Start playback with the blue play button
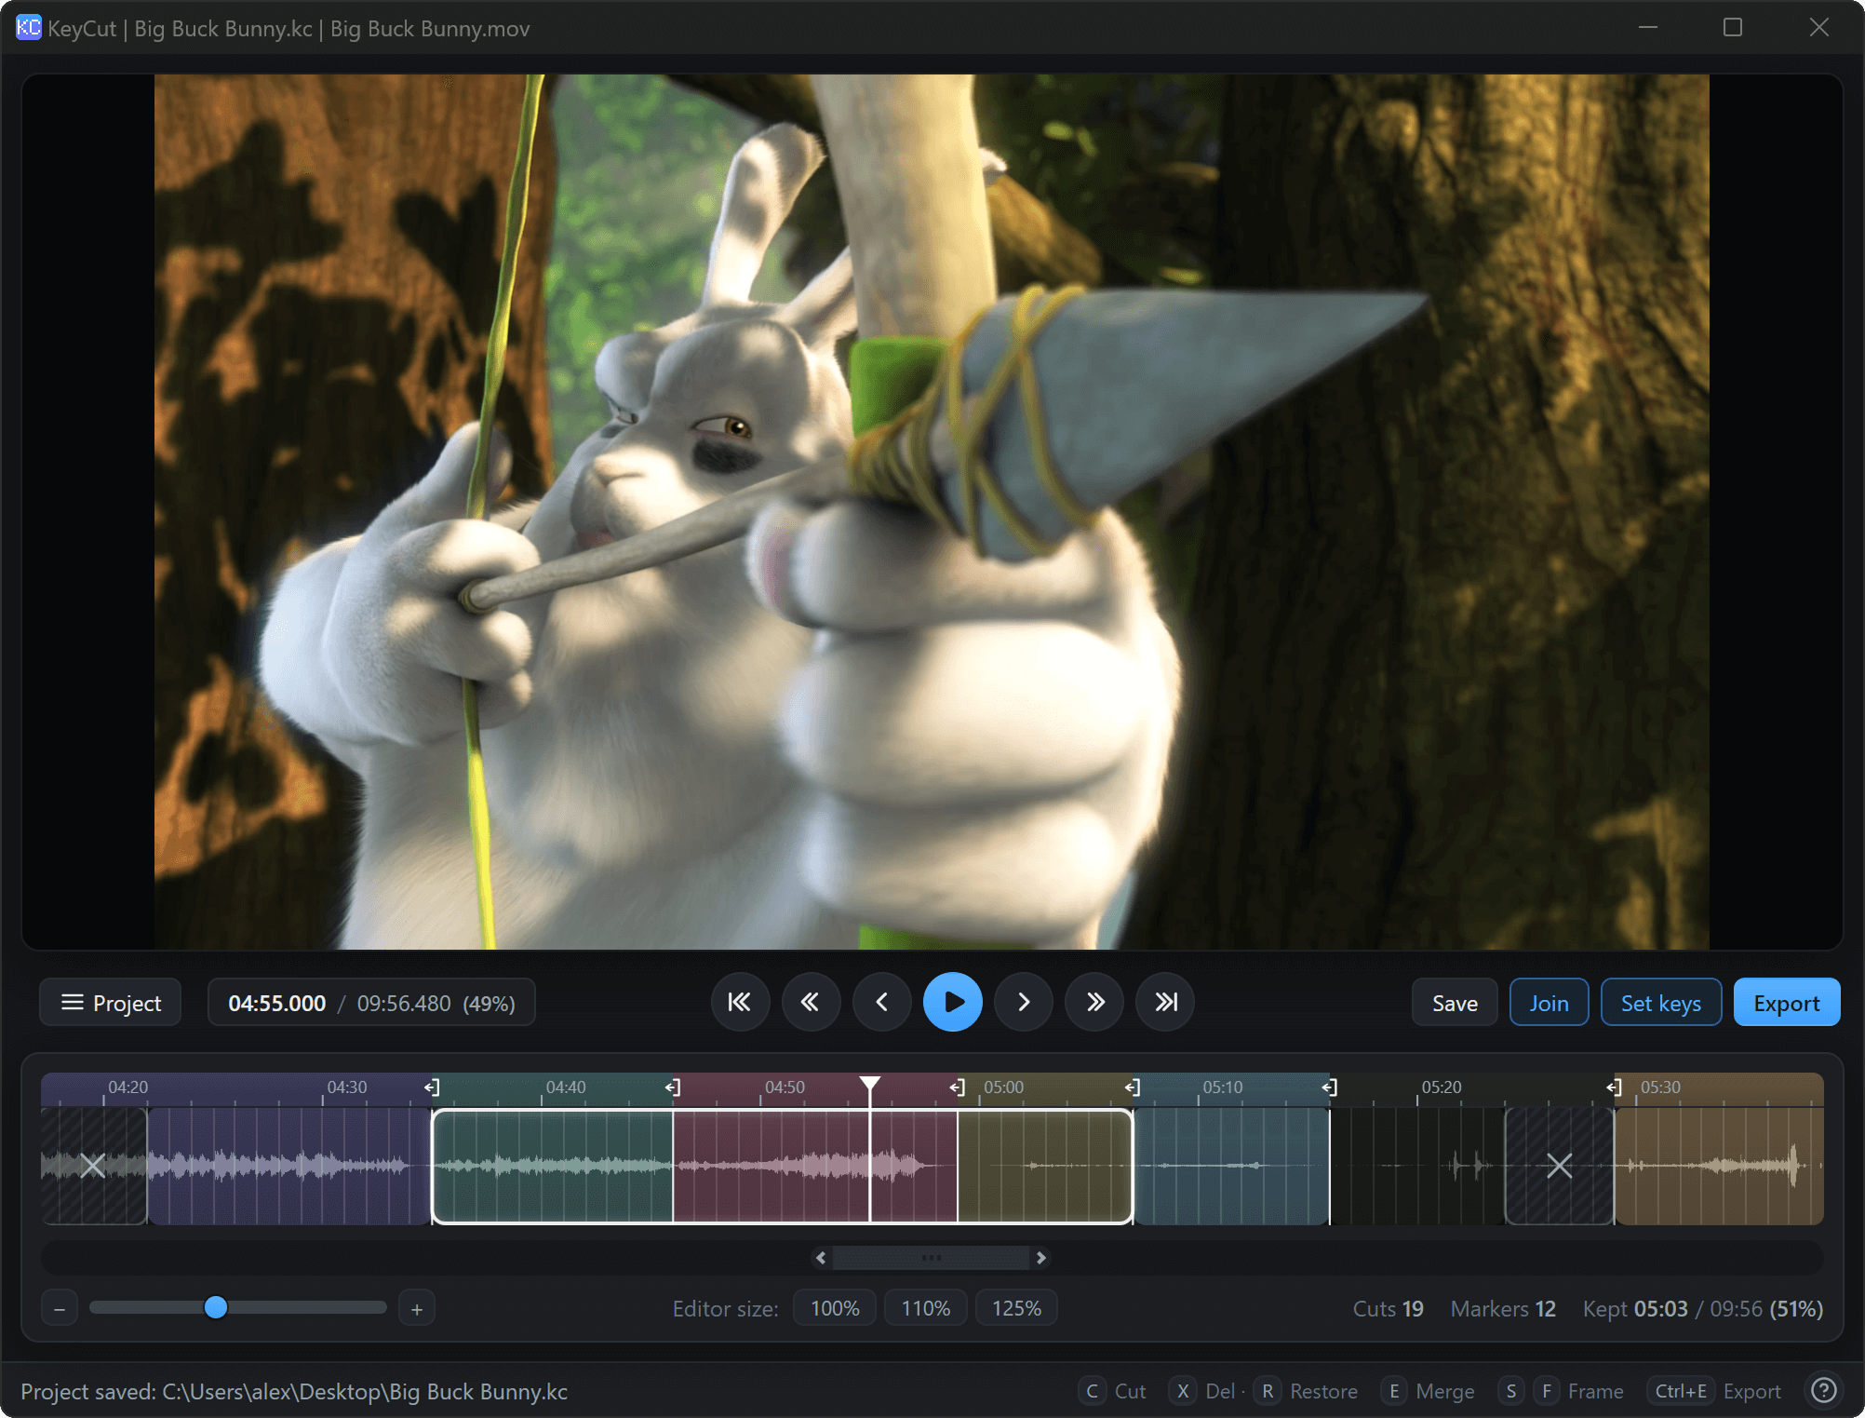 point(952,1003)
